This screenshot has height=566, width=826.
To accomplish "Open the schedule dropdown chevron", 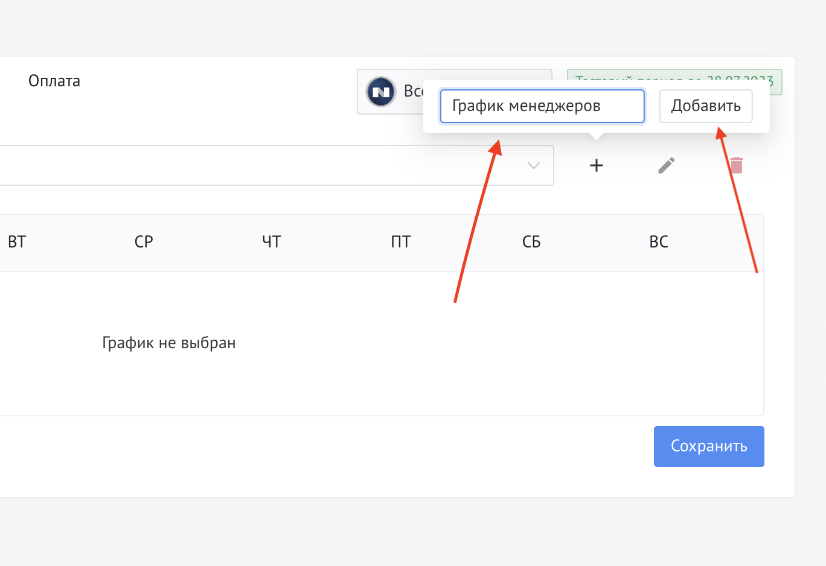I will click(533, 165).
